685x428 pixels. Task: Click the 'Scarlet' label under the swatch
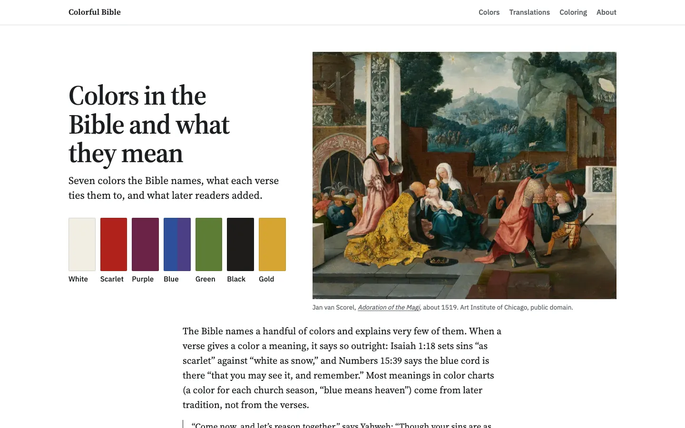[112, 279]
